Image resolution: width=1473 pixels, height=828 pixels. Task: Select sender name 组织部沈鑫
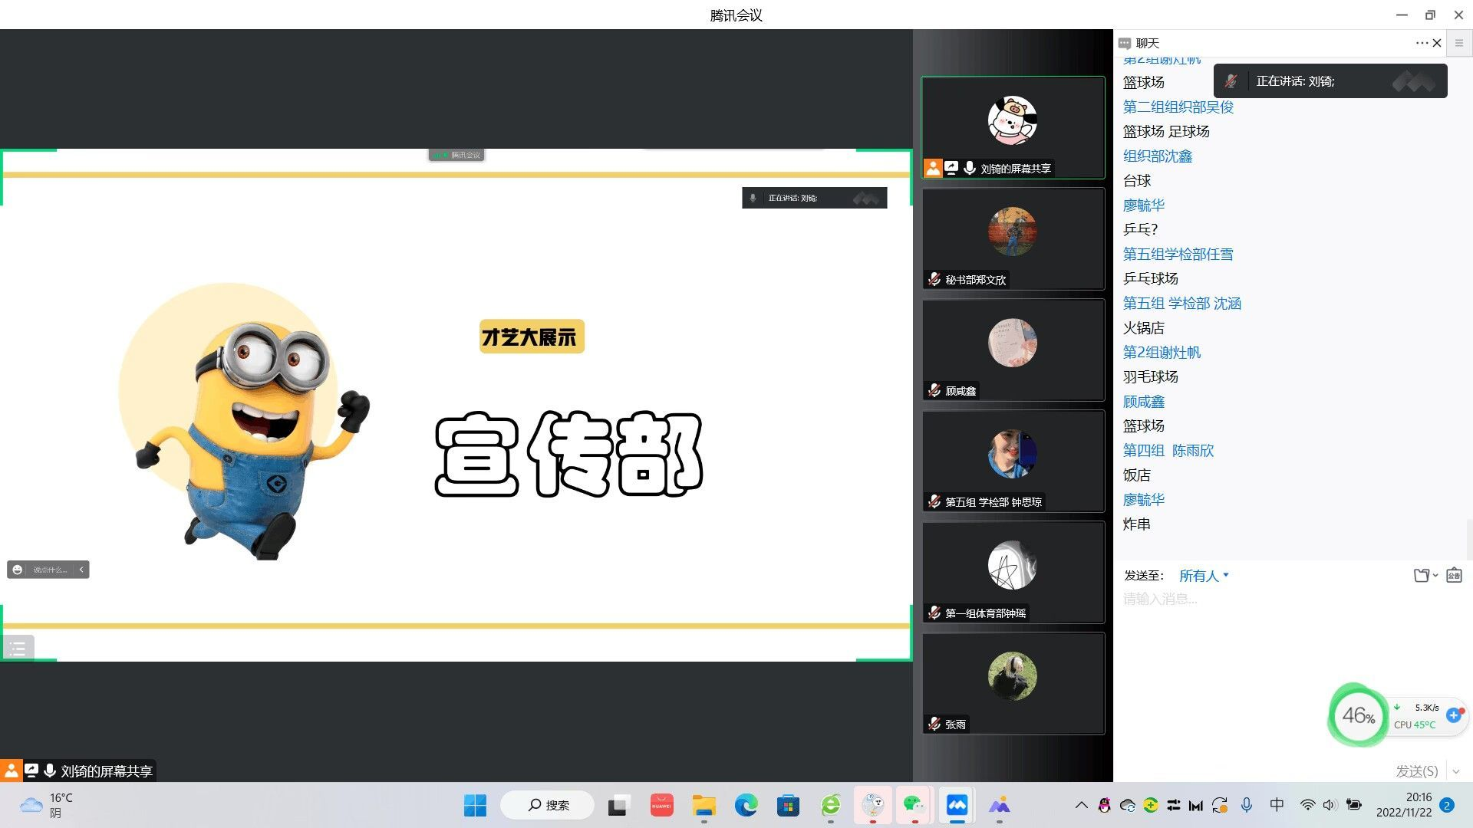tap(1158, 156)
